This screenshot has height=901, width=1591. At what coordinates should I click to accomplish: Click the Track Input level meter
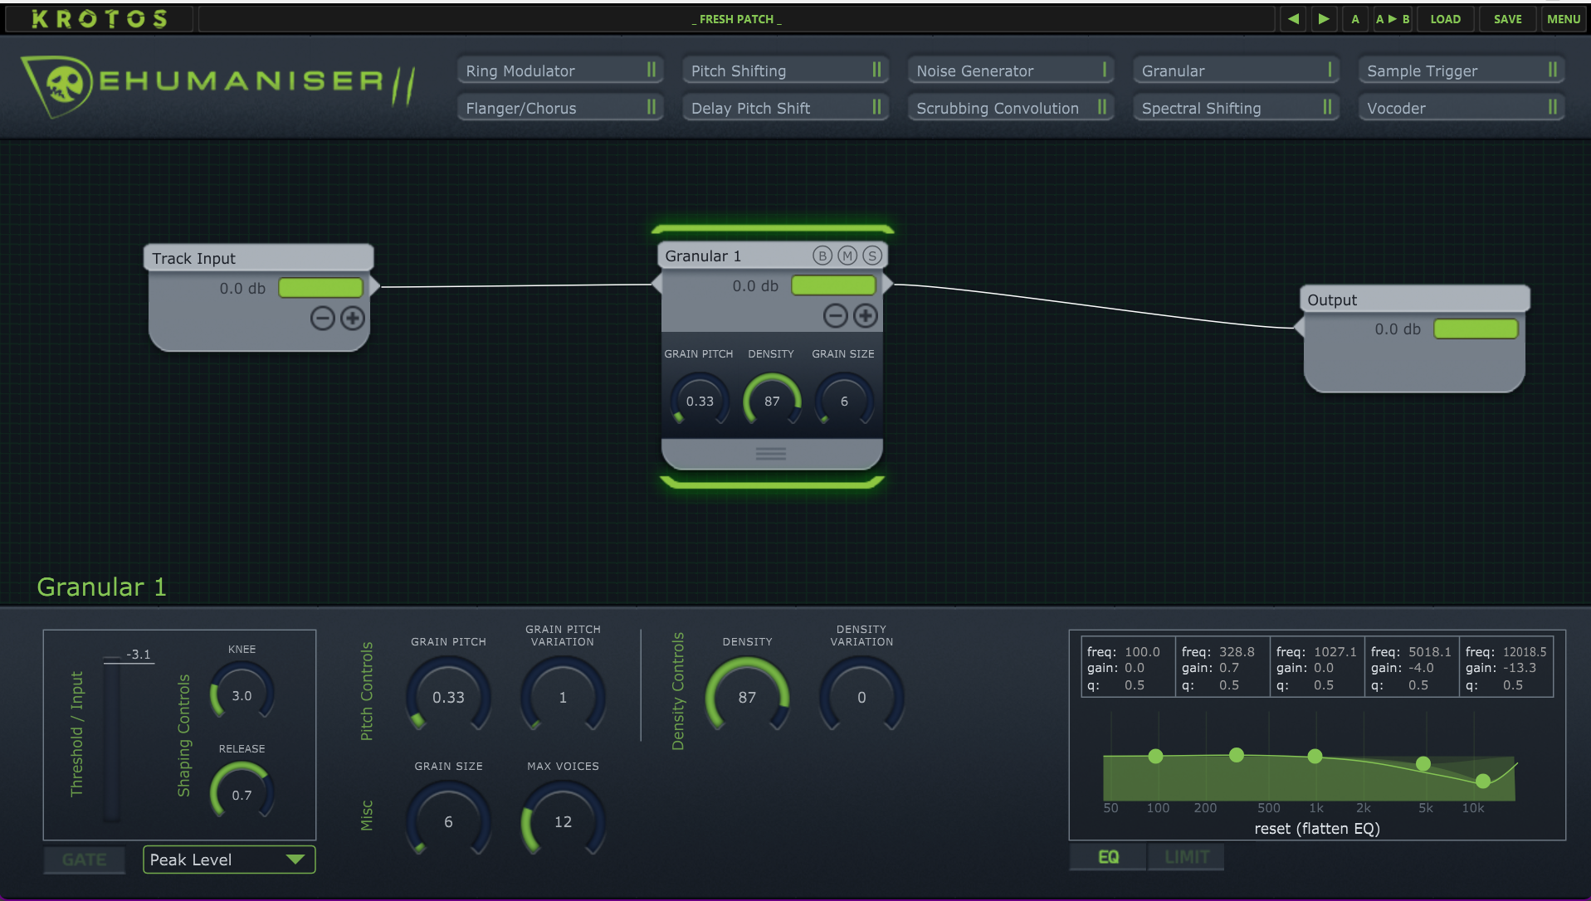[x=320, y=288]
